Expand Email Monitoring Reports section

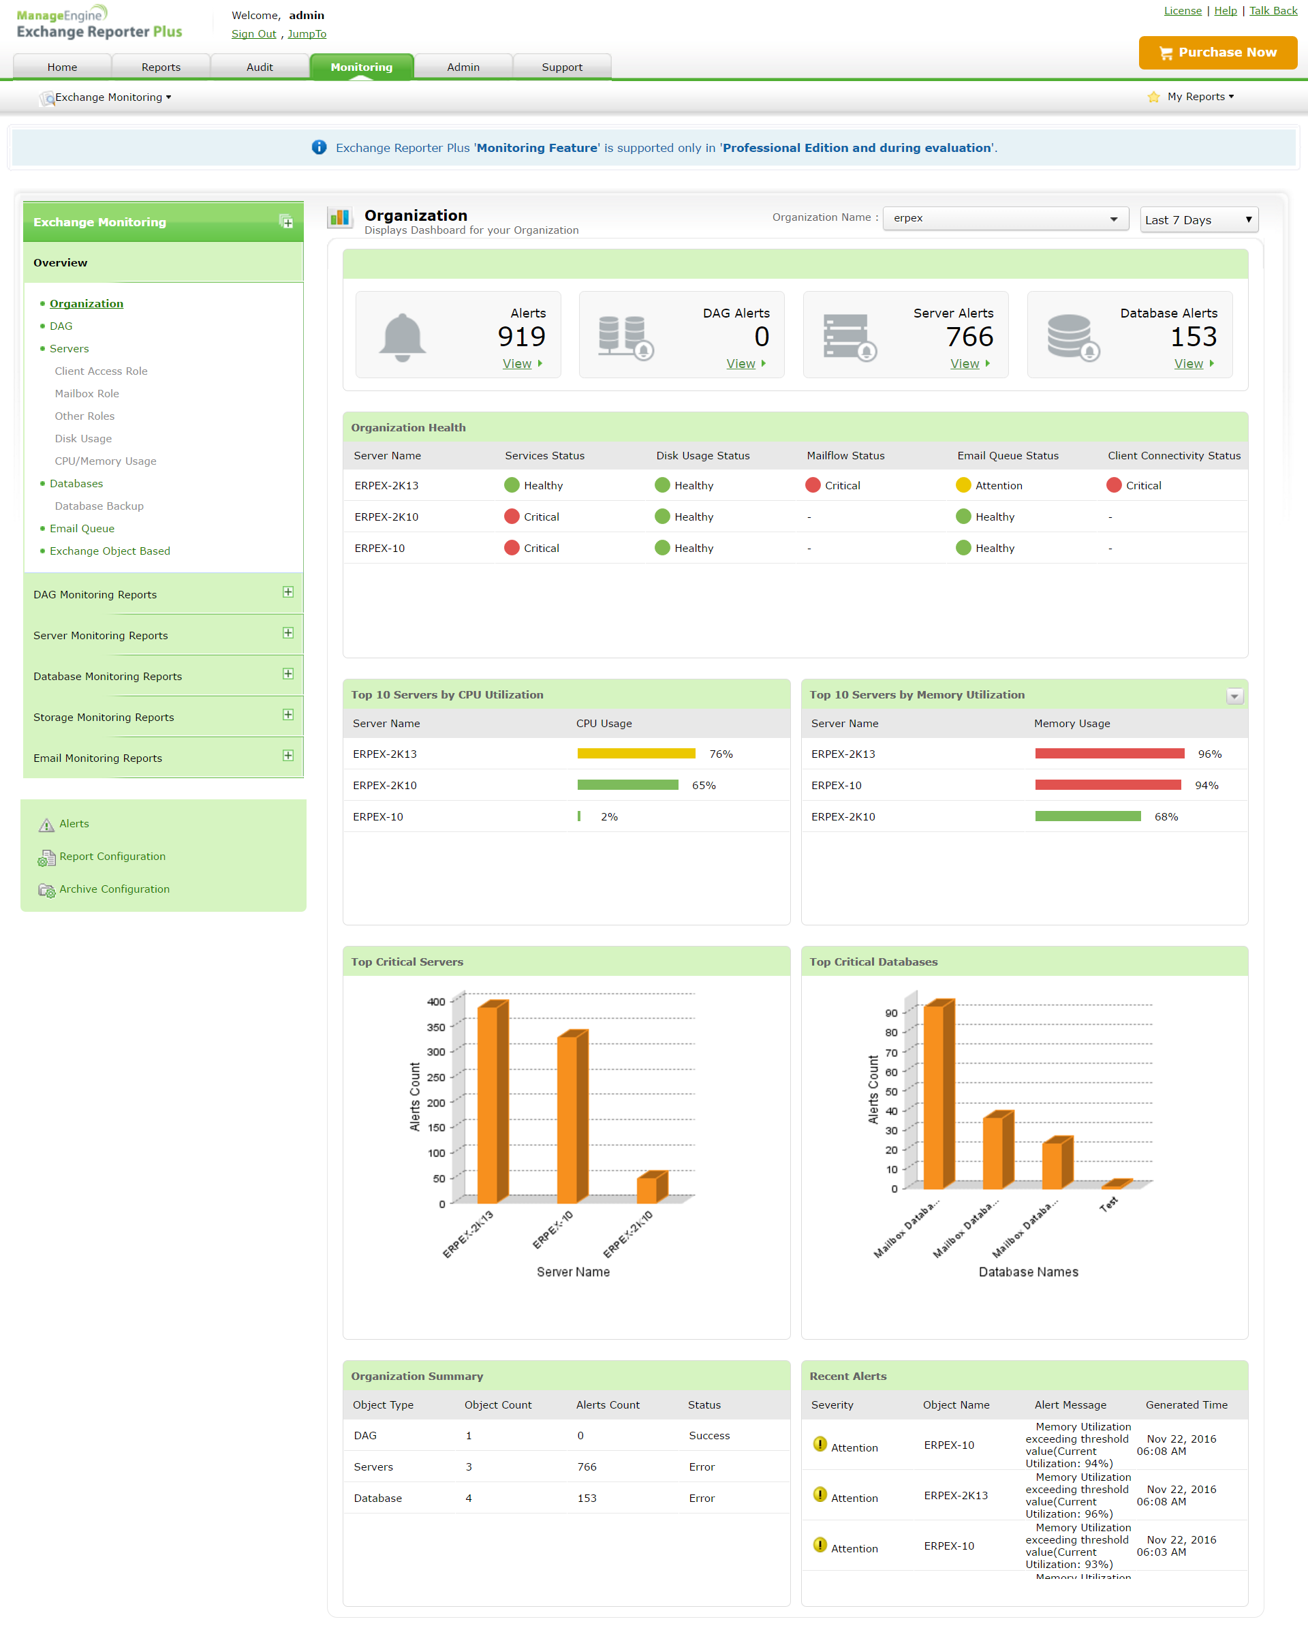(287, 756)
